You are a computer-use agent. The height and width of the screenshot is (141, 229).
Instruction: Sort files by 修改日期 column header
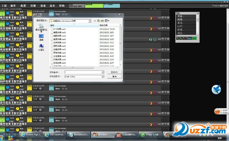[109, 25]
